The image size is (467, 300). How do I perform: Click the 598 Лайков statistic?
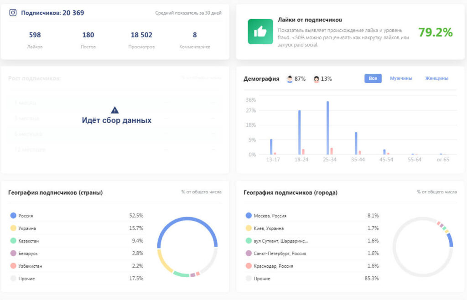tap(35, 35)
